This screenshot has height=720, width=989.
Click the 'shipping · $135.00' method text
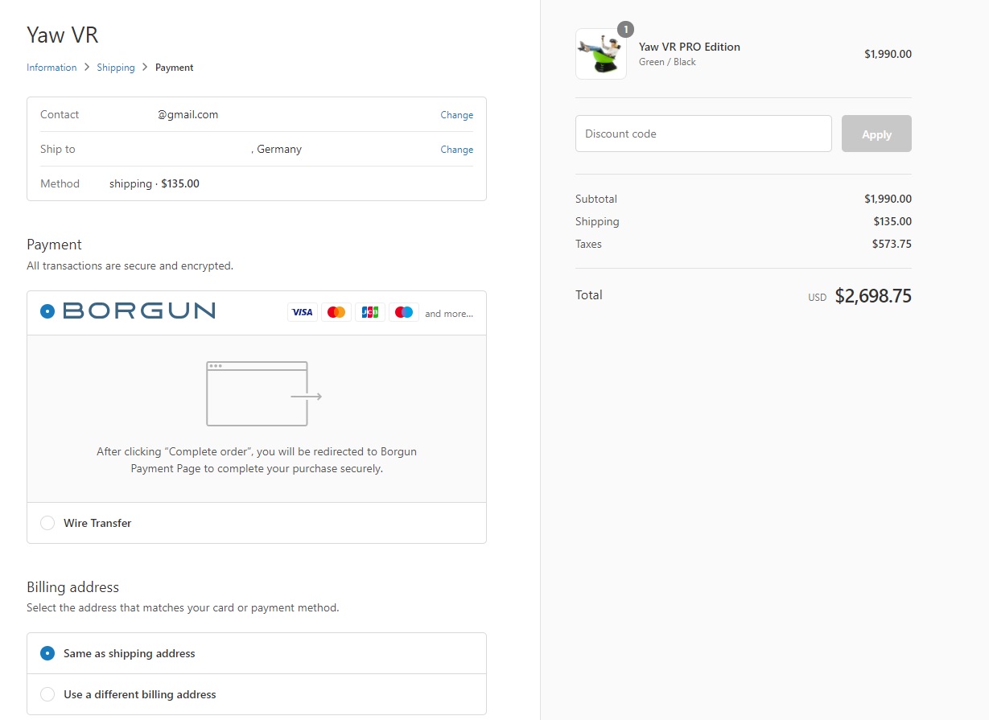point(155,183)
